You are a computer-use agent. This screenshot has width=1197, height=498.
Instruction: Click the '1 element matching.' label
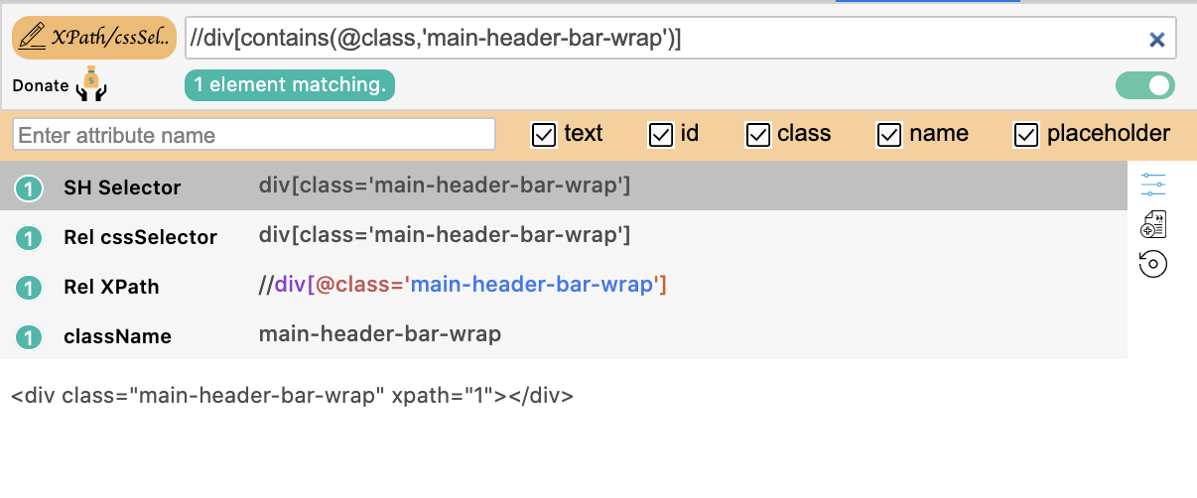(290, 85)
